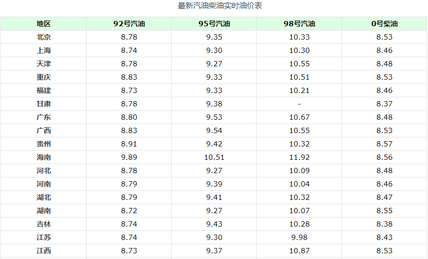The width and height of the screenshot is (428, 259).
Task: Click the 95号汽油 column header
Action: [x=214, y=24]
